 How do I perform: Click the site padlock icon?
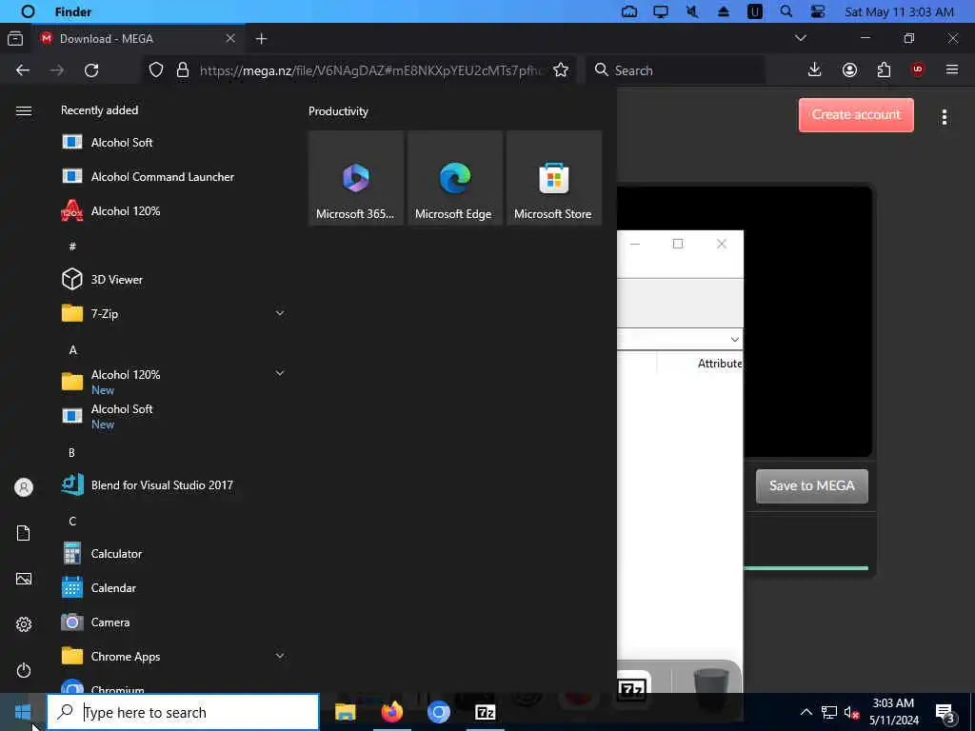pyautogui.click(x=183, y=70)
